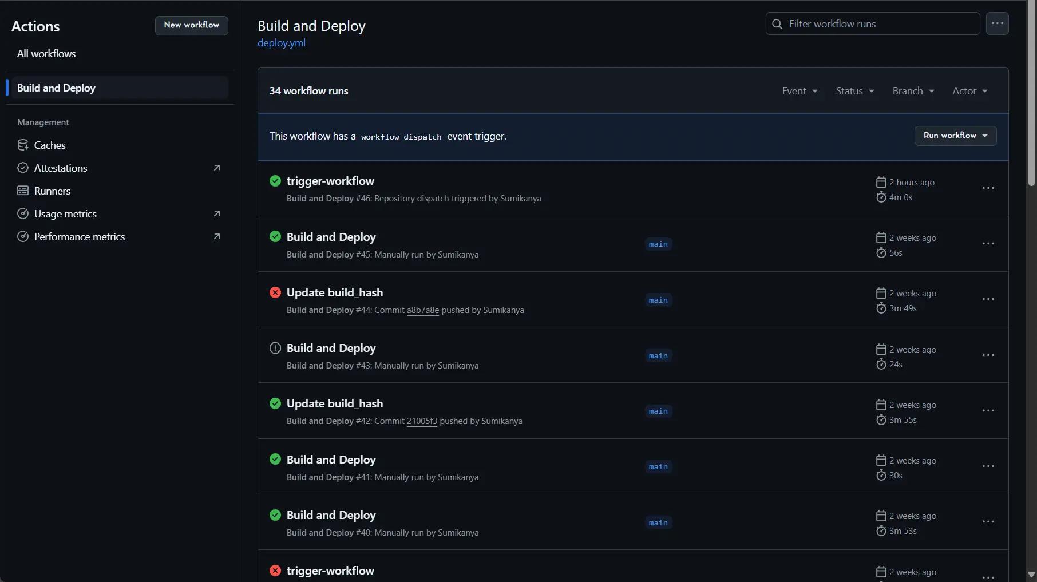Select All workflows in the sidebar
The image size is (1037, 582).
click(x=46, y=54)
